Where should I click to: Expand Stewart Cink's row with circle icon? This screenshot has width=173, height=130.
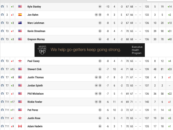tap(2, 69)
